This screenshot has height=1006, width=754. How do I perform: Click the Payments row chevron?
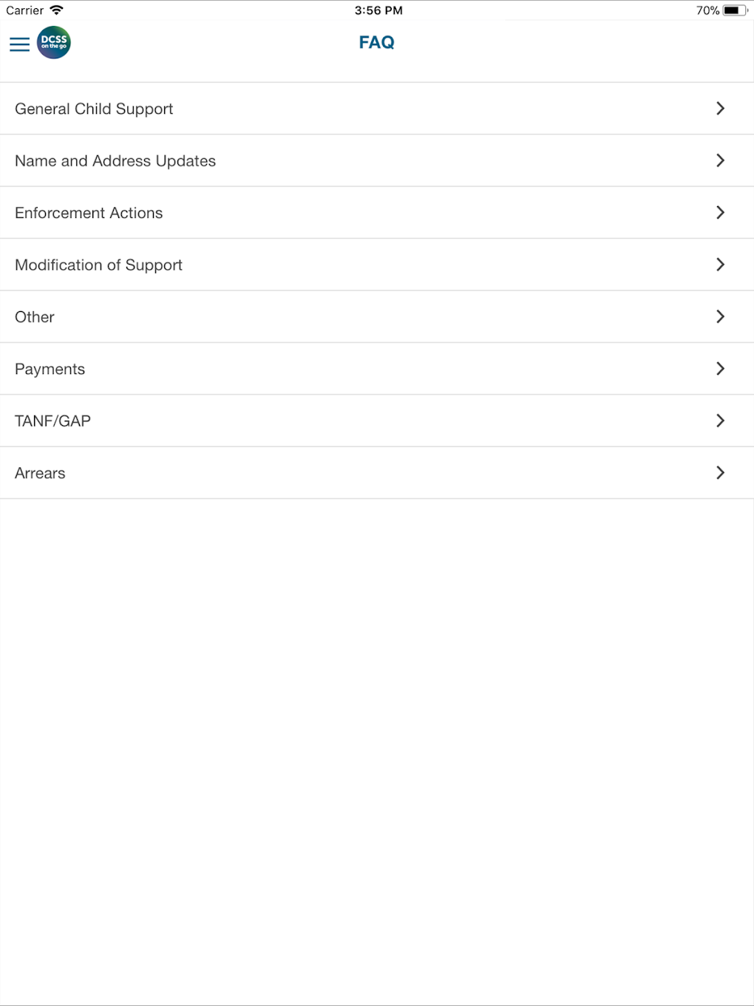click(x=720, y=369)
